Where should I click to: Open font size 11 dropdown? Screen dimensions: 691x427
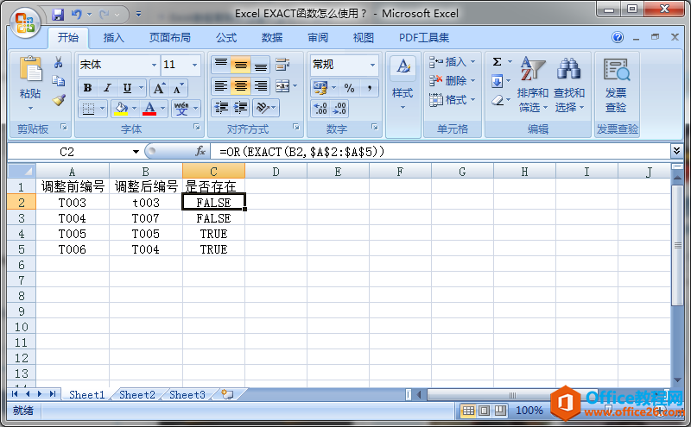(x=194, y=65)
